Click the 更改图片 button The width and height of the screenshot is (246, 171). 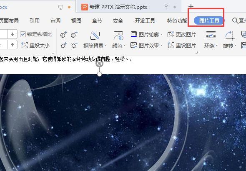[x=182, y=34]
